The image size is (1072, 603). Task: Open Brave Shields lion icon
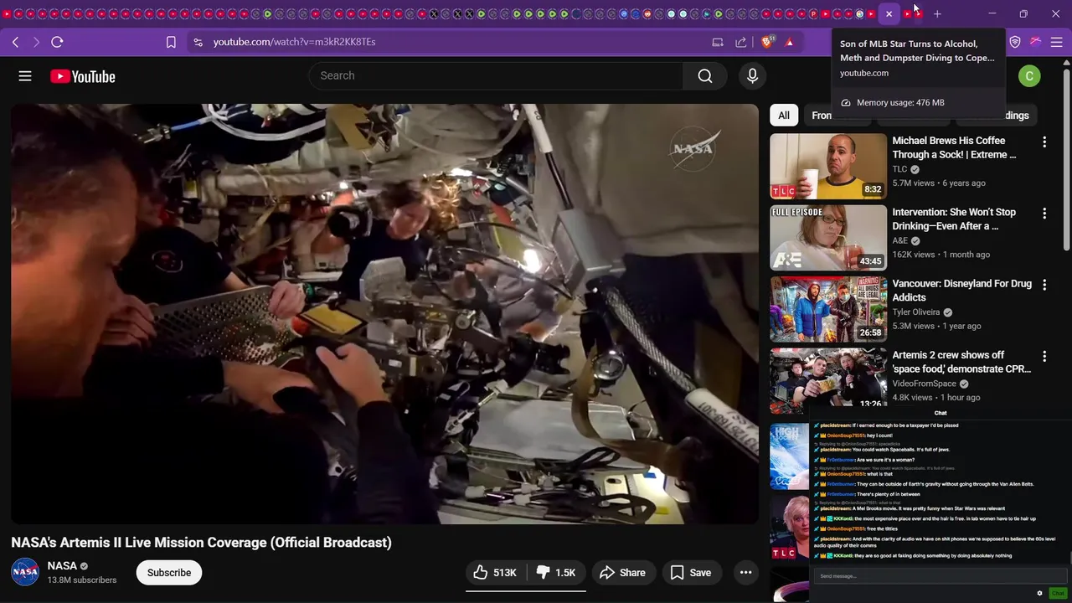tap(768, 42)
